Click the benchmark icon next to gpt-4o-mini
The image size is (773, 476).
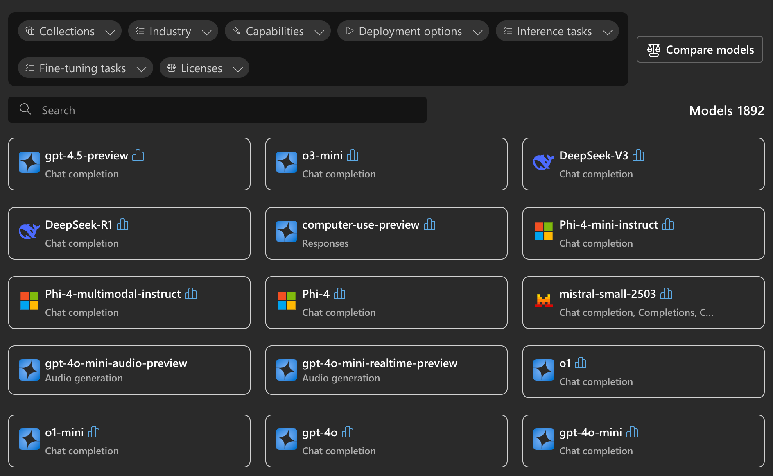click(x=632, y=432)
